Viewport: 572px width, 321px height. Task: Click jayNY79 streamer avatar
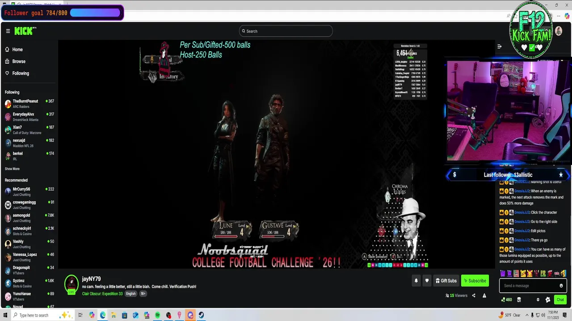(71, 284)
